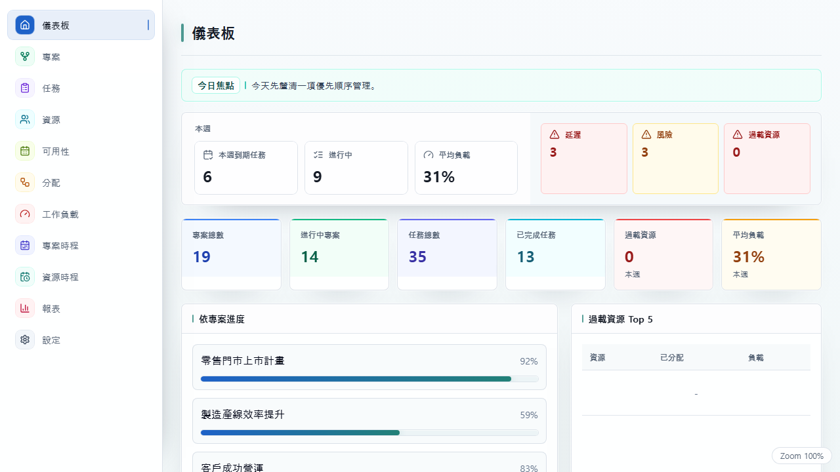
Task: Click warning triangle icon on 風險 card
Action: tap(646, 134)
